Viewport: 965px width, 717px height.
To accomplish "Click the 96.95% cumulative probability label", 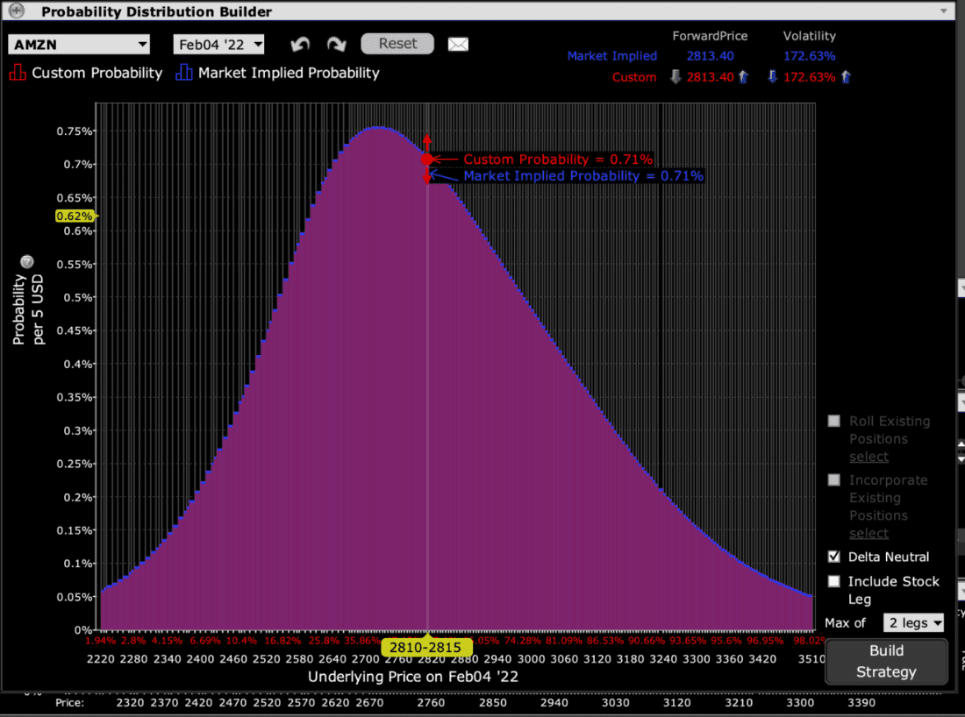I will click(x=765, y=640).
